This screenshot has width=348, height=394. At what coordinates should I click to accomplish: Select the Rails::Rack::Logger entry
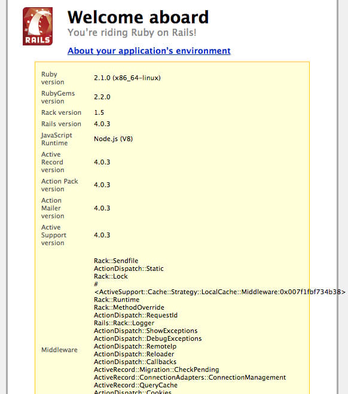click(124, 323)
